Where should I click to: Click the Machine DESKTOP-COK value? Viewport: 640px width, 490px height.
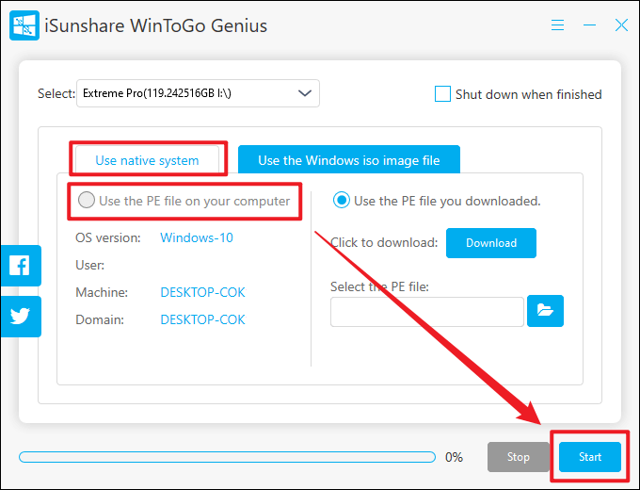pyautogui.click(x=203, y=293)
